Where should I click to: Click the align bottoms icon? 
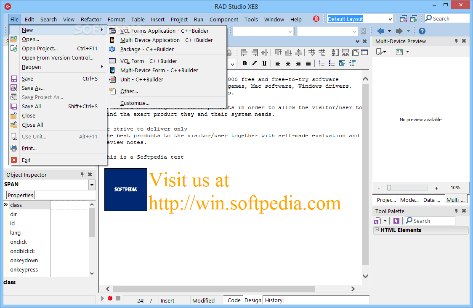[x=288, y=52]
